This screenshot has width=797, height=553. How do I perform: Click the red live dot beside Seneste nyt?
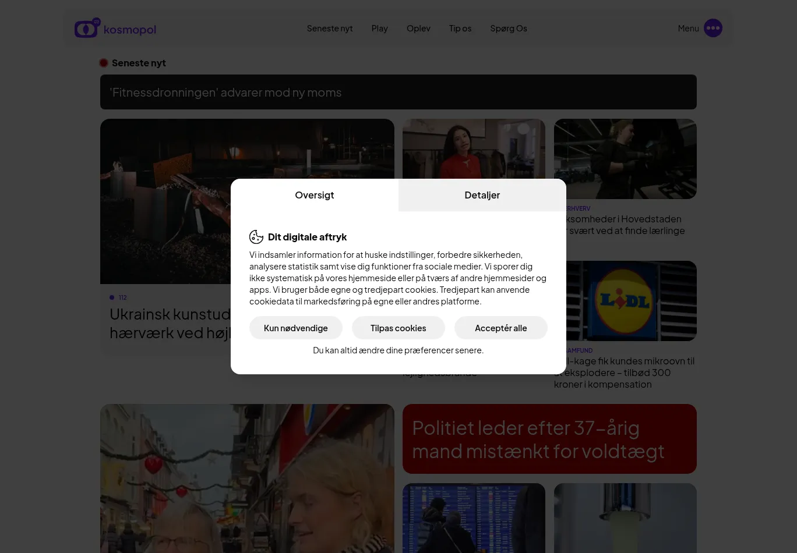[104, 63]
